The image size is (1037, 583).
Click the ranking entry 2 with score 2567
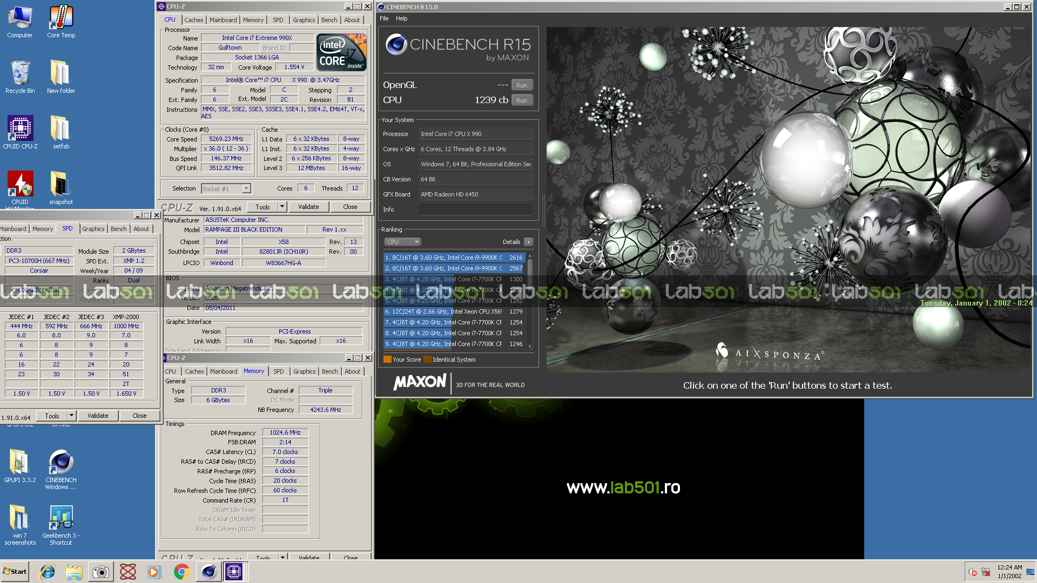(x=454, y=268)
